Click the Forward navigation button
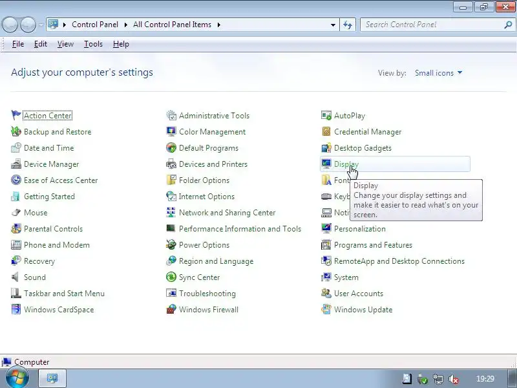The image size is (517, 388). pyautogui.click(x=28, y=25)
